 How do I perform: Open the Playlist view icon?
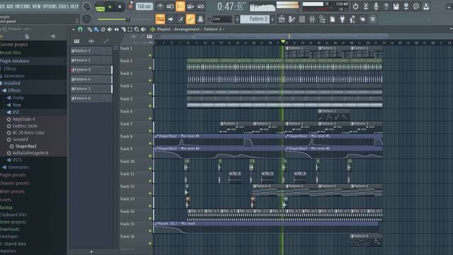[282, 19]
